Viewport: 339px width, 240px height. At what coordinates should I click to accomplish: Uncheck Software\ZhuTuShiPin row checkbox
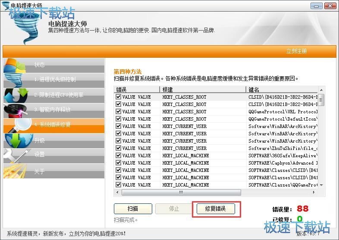pos(118,148)
